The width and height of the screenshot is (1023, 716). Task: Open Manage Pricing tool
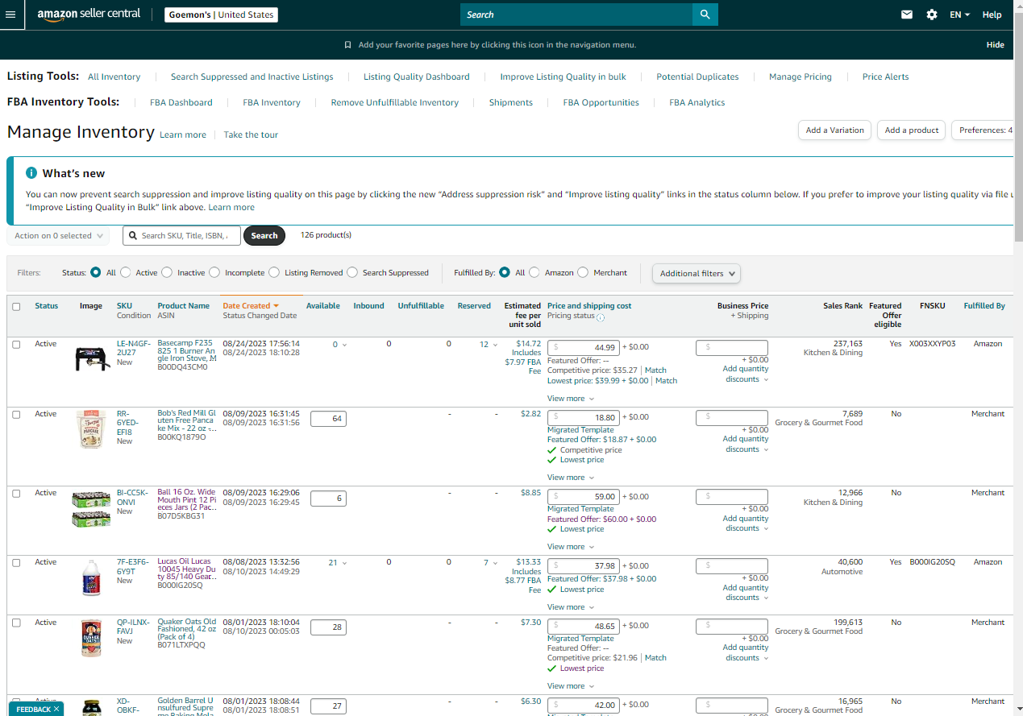pos(800,77)
